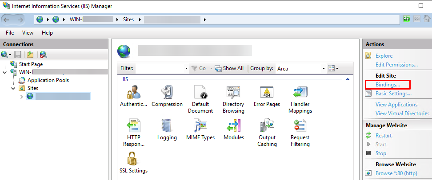Viewport: 432px width, 180px height.
Task: Select Start Page in Connections tree
Action: [x=31, y=64]
